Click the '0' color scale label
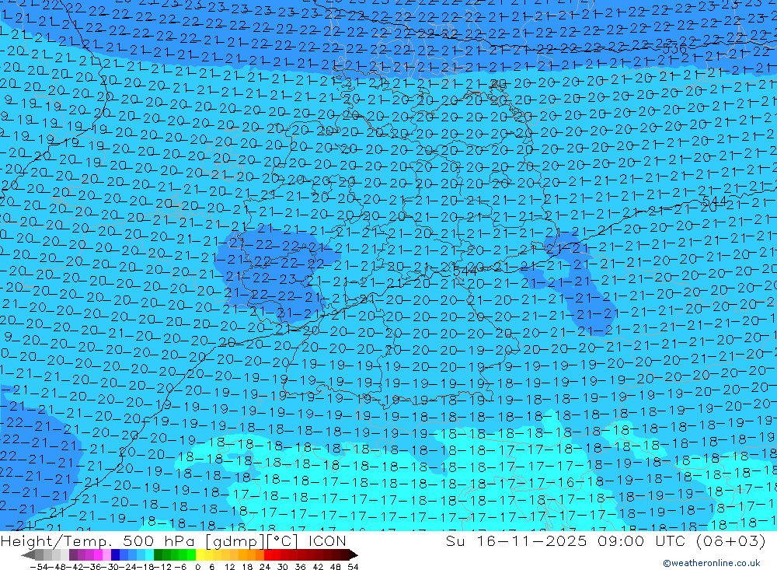This screenshot has height=570, width=777. tap(197, 567)
